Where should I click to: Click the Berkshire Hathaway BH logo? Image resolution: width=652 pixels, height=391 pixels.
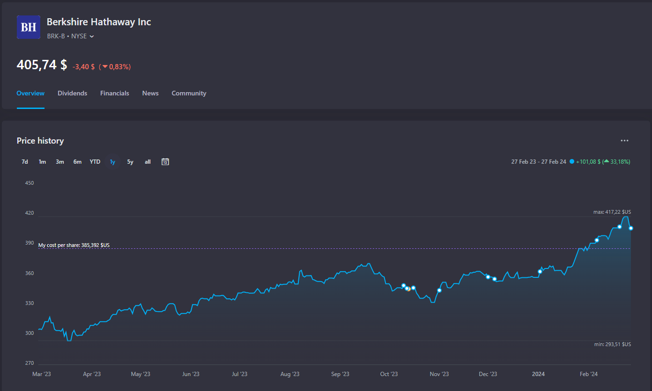tap(29, 27)
